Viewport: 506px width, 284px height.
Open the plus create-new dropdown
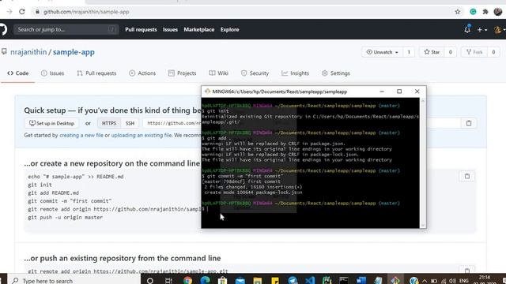coord(481,30)
